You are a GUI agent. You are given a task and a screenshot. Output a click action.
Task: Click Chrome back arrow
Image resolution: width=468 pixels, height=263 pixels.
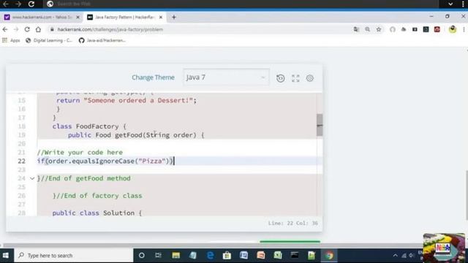[5, 29]
